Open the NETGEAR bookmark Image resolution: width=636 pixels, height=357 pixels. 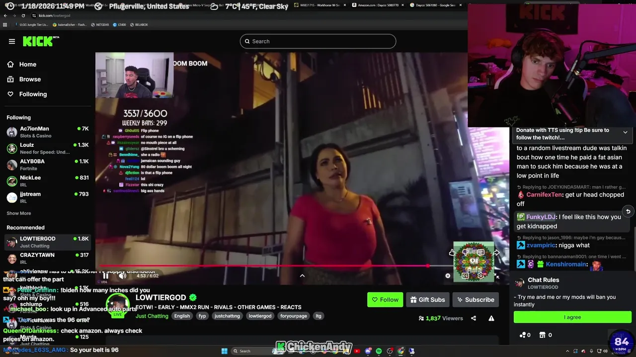point(100,24)
